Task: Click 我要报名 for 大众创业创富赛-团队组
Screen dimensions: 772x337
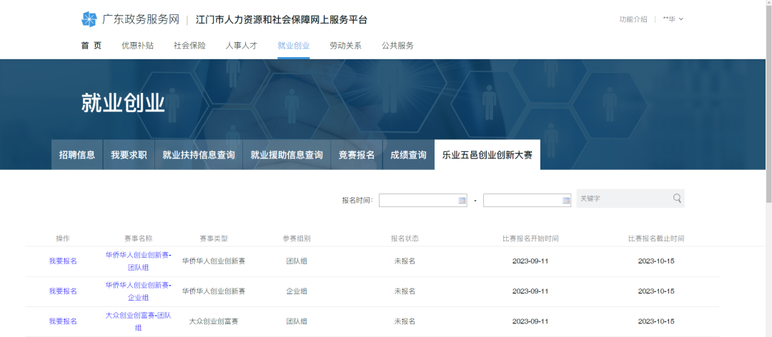Action: (63, 321)
